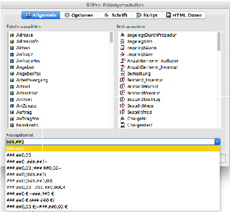
Task: Choose the ###.##0,00 format option
Action: (x=19, y=155)
